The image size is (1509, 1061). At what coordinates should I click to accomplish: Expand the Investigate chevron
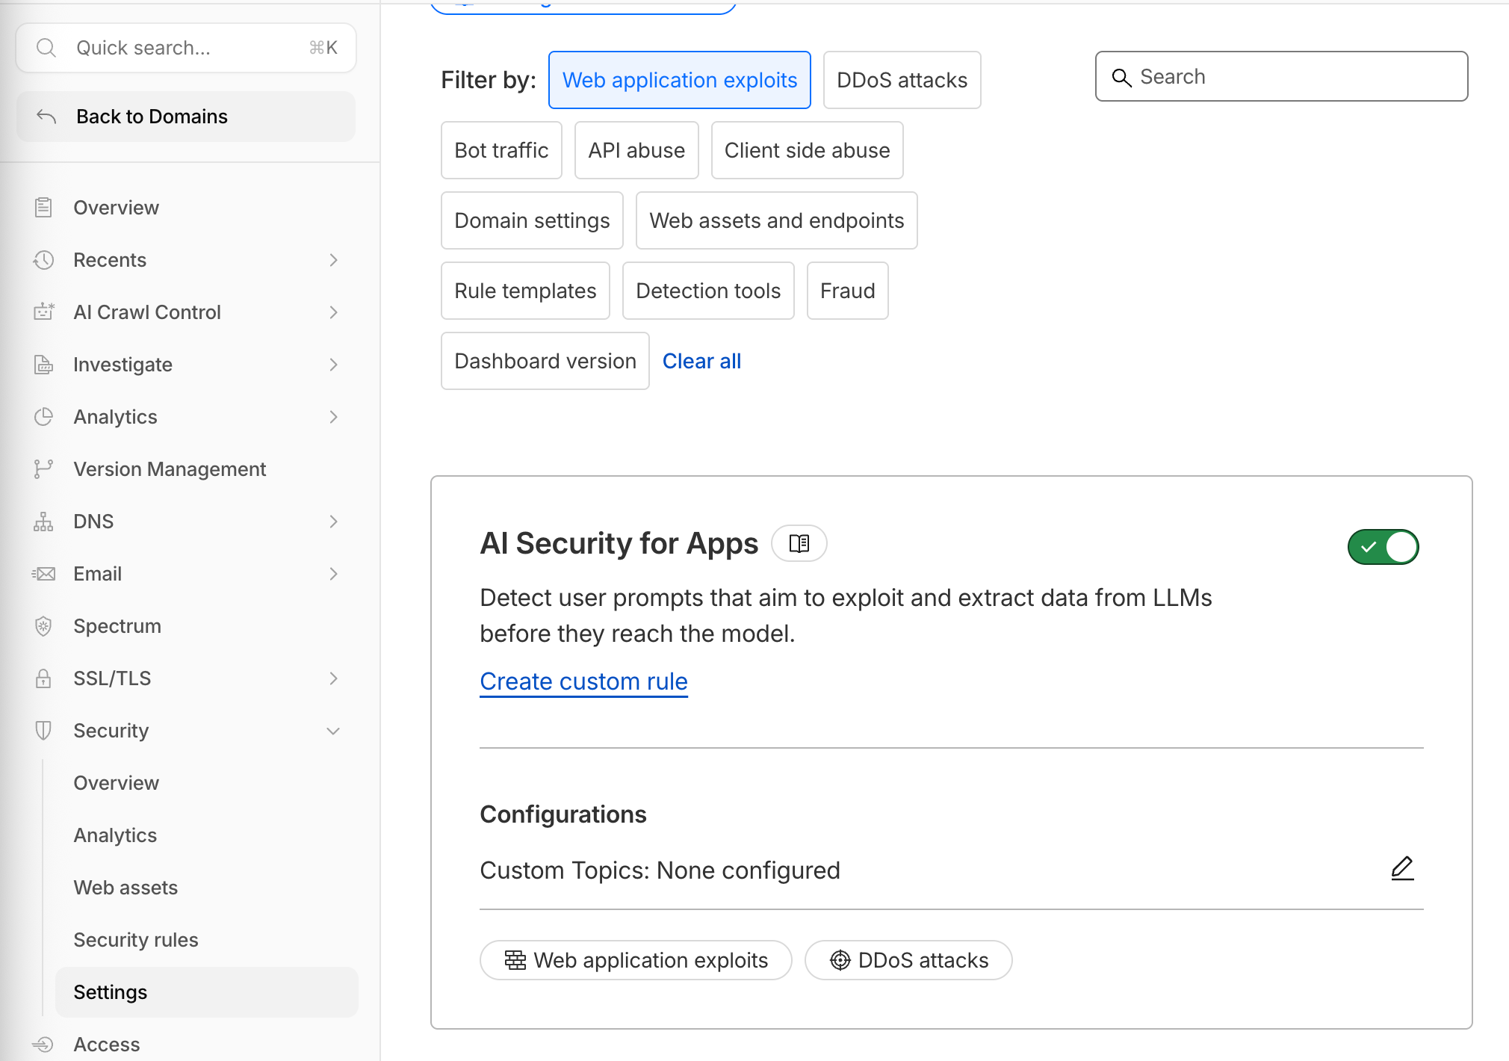click(x=334, y=365)
